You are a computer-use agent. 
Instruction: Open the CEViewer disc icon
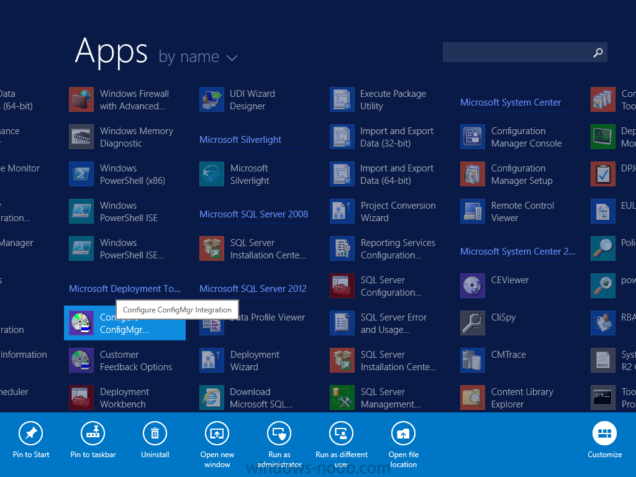473,286
